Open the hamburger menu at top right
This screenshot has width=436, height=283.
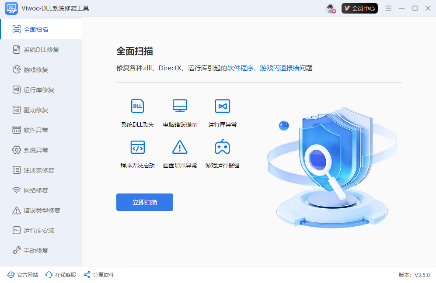point(388,8)
